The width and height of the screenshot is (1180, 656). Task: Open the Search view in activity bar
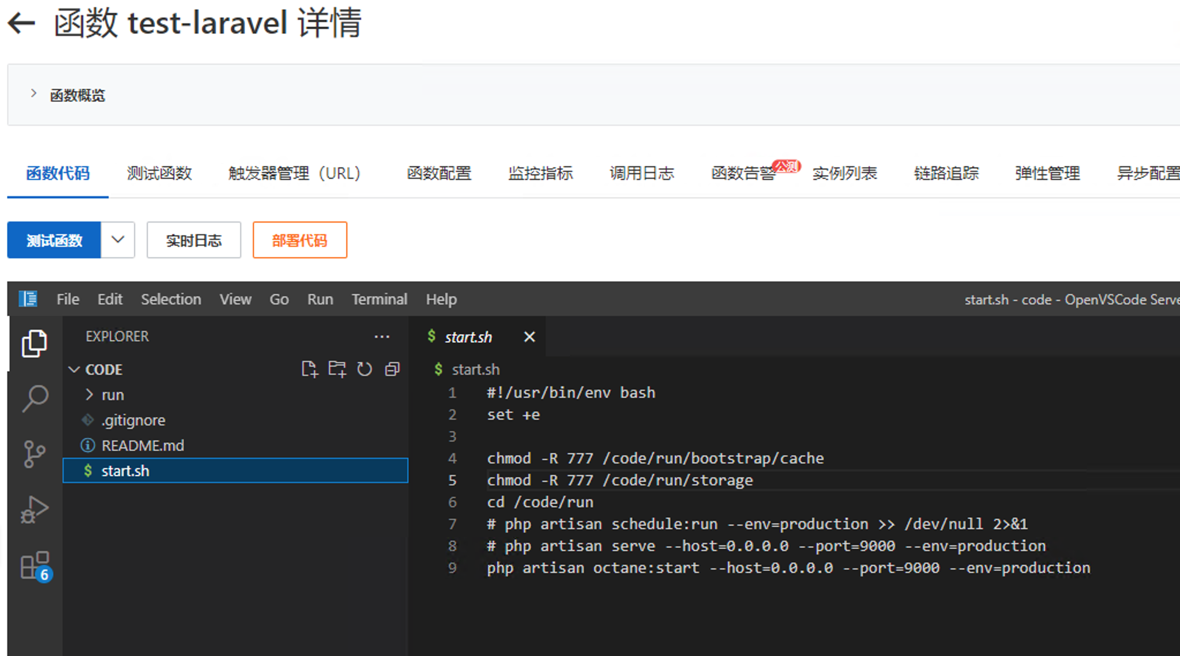pos(35,398)
